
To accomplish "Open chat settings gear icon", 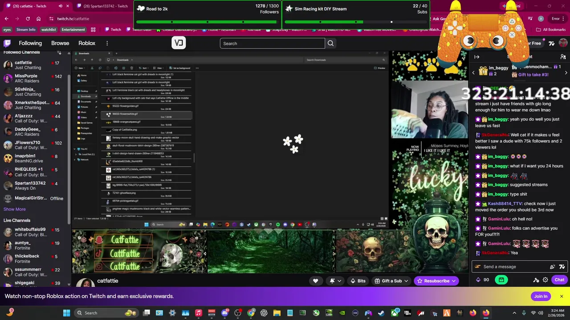I will 546,280.
